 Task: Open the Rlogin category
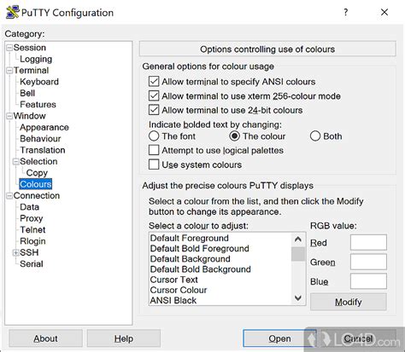pyautogui.click(x=32, y=241)
